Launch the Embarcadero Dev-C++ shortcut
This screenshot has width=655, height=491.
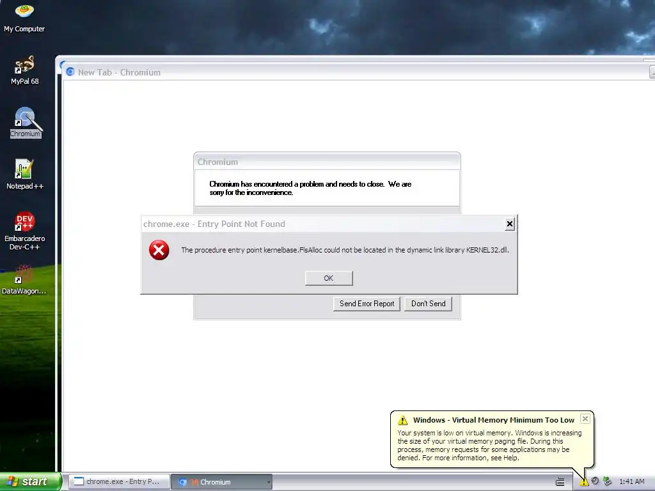[25, 230]
